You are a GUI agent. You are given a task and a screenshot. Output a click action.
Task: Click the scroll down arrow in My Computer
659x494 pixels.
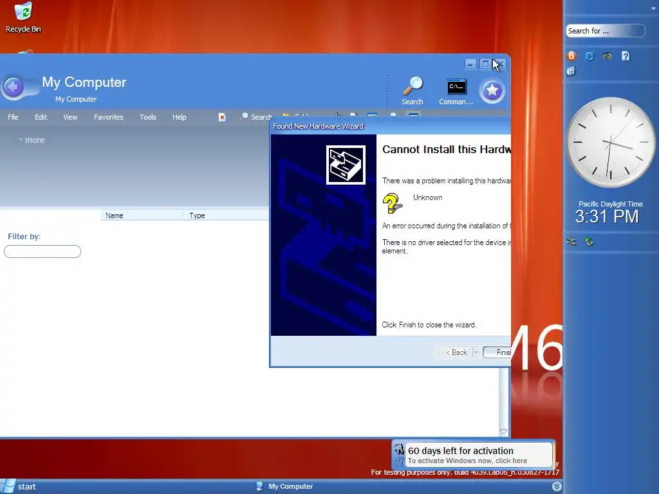[x=503, y=432]
